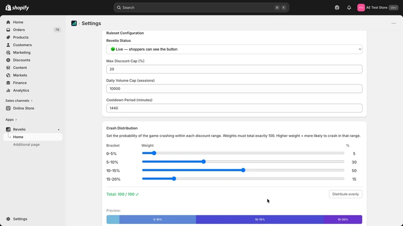
Task: Click the Settings gear icon at bottom
Action: (x=8, y=219)
